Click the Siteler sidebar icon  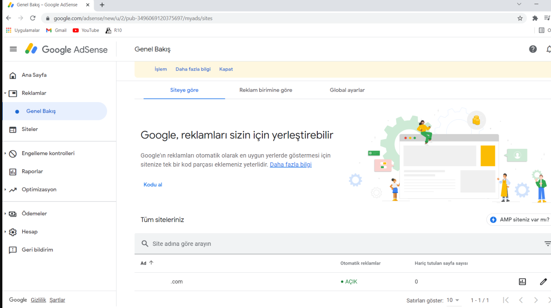[13, 130]
